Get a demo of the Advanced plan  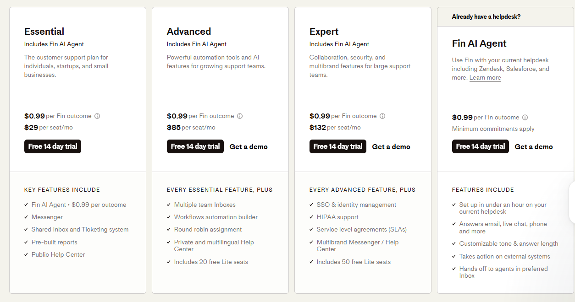pyautogui.click(x=249, y=147)
